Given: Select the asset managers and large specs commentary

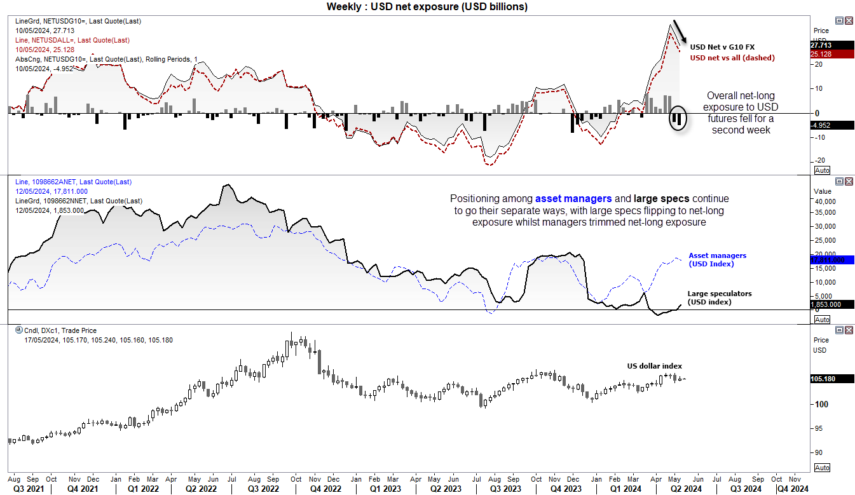Looking at the screenshot, I should coord(589,211).
